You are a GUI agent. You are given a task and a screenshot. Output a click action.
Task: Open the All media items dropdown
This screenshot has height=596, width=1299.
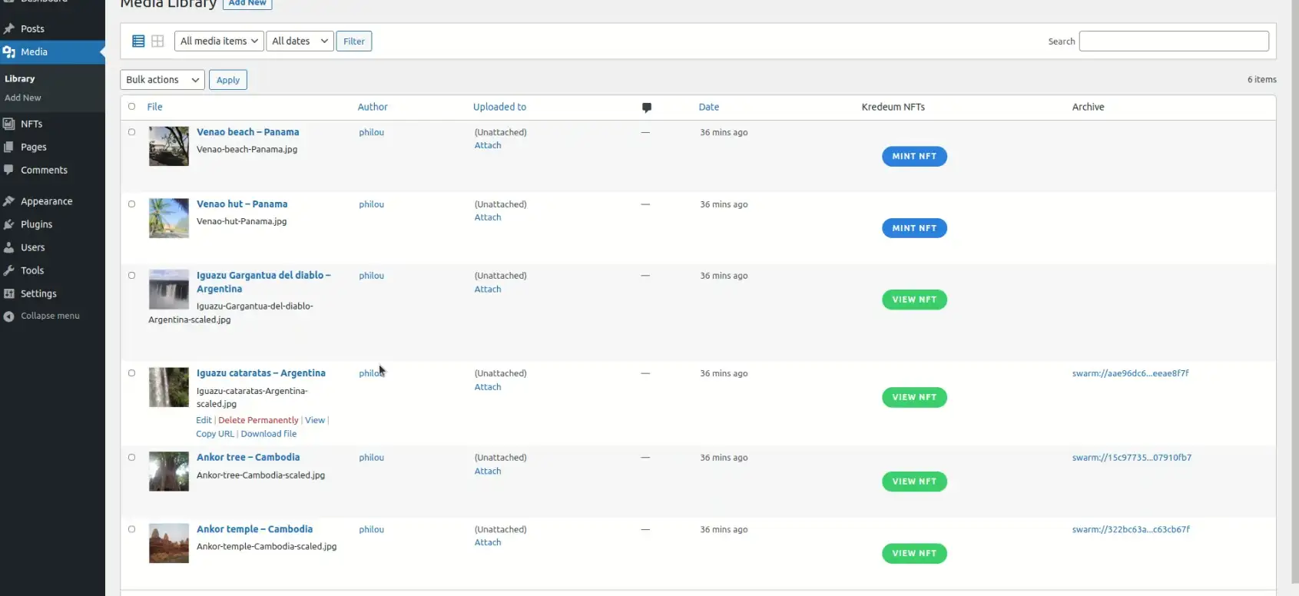219,41
